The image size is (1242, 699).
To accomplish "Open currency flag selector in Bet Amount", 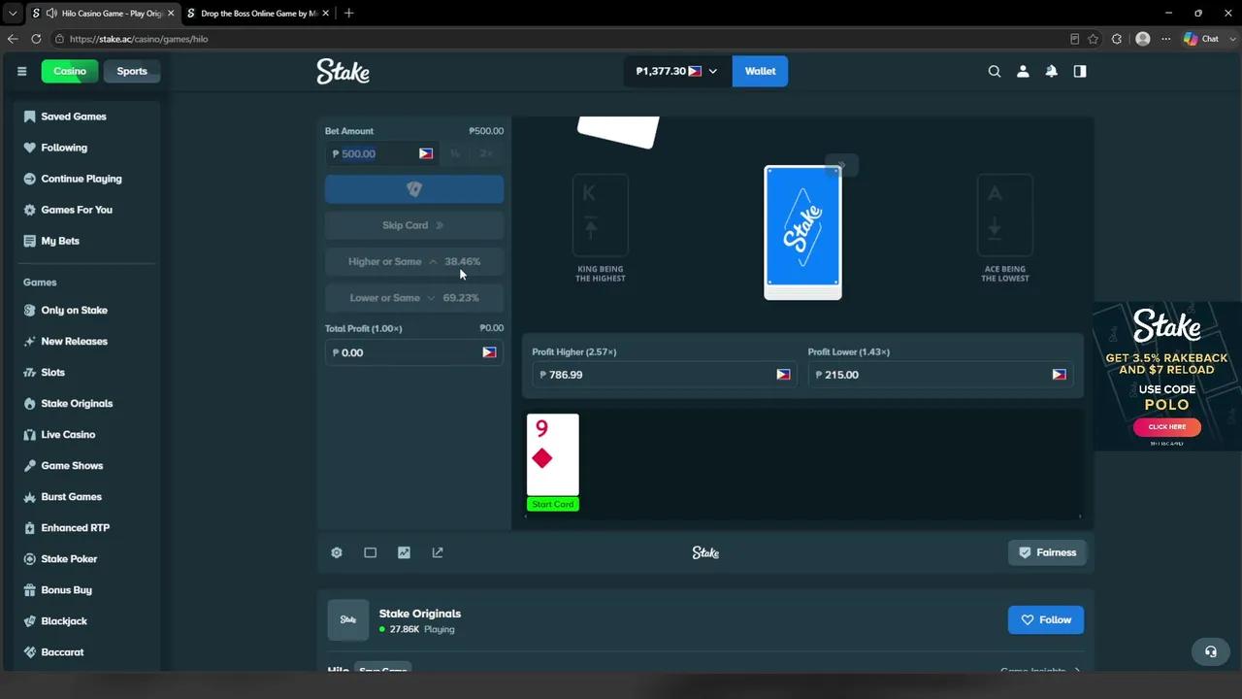I will (x=426, y=153).
